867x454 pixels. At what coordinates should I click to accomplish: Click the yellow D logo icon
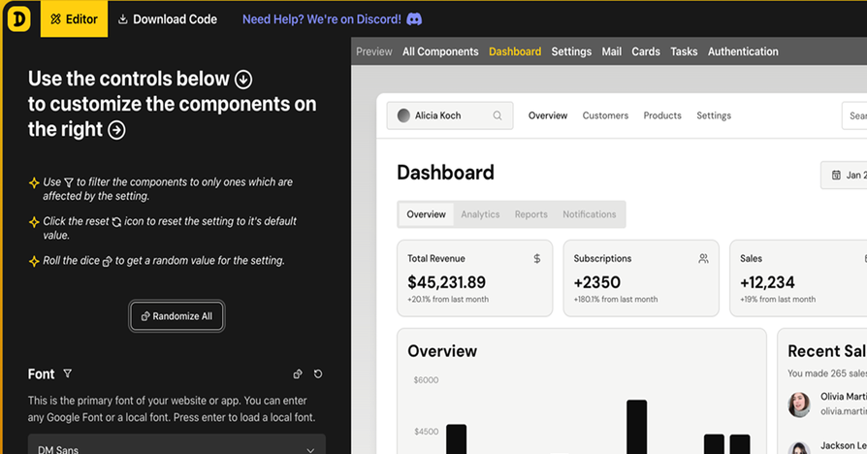click(19, 18)
